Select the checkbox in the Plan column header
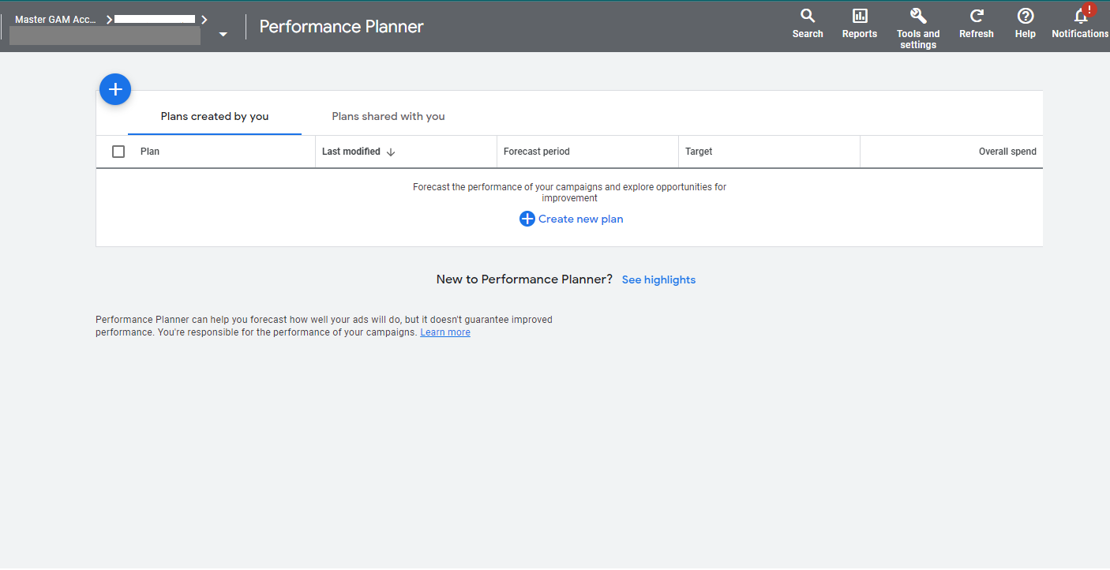Image resolution: width=1110 pixels, height=570 pixels. [118, 151]
